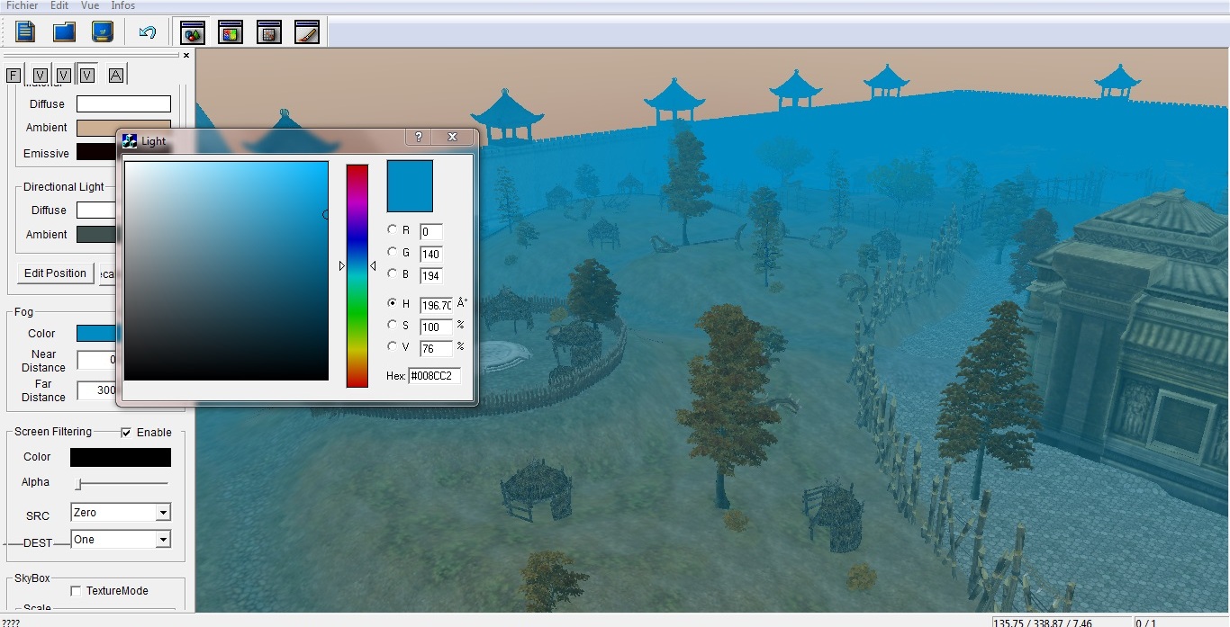Open the paintbrush window icon
The height and width of the screenshot is (627, 1230).
(307, 33)
